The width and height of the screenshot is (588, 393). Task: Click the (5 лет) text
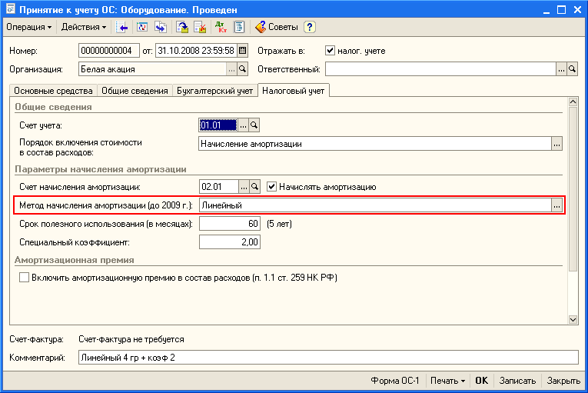279,224
